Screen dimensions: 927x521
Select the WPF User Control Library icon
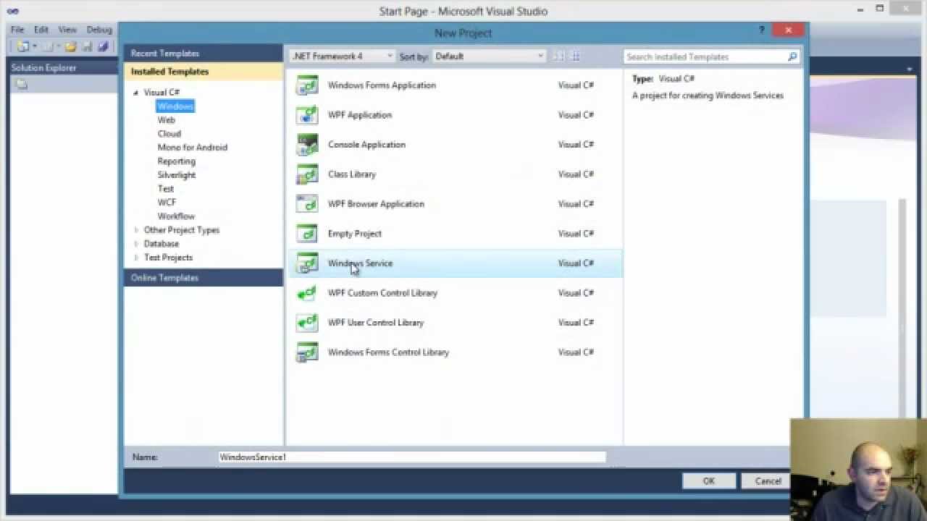point(307,323)
